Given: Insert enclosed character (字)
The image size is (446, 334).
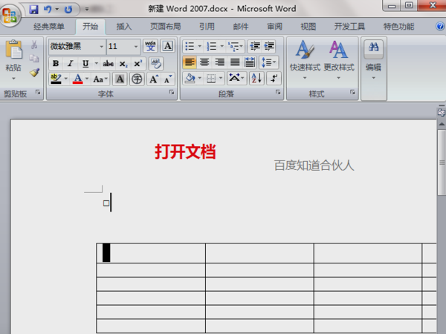Looking at the screenshot, I should coord(137,79).
